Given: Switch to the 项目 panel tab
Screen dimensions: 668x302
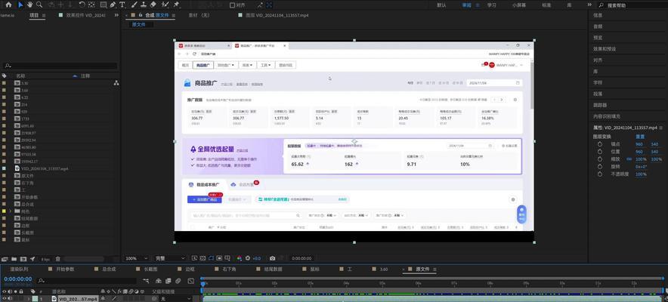Looking at the screenshot, I should click(34, 15).
